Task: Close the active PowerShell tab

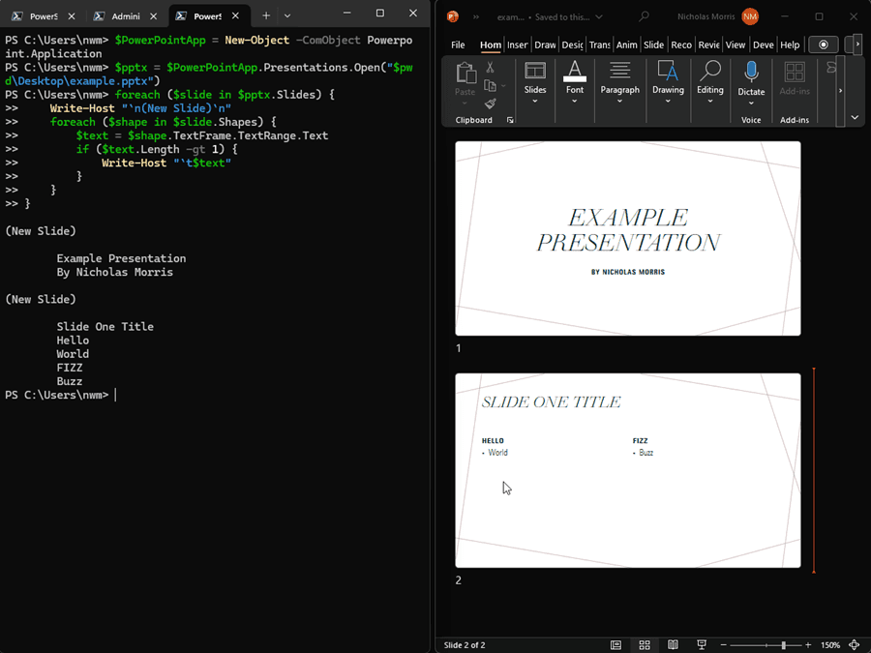Action: 235,16
